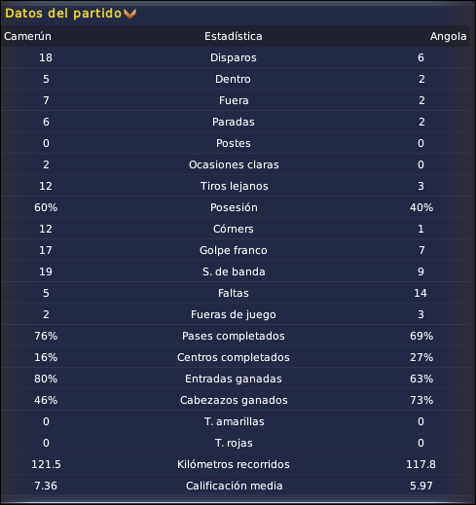Select the Disparos statistic row
This screenshot has height=505, width=476.
pyautogui.click(x=236, y=57)
